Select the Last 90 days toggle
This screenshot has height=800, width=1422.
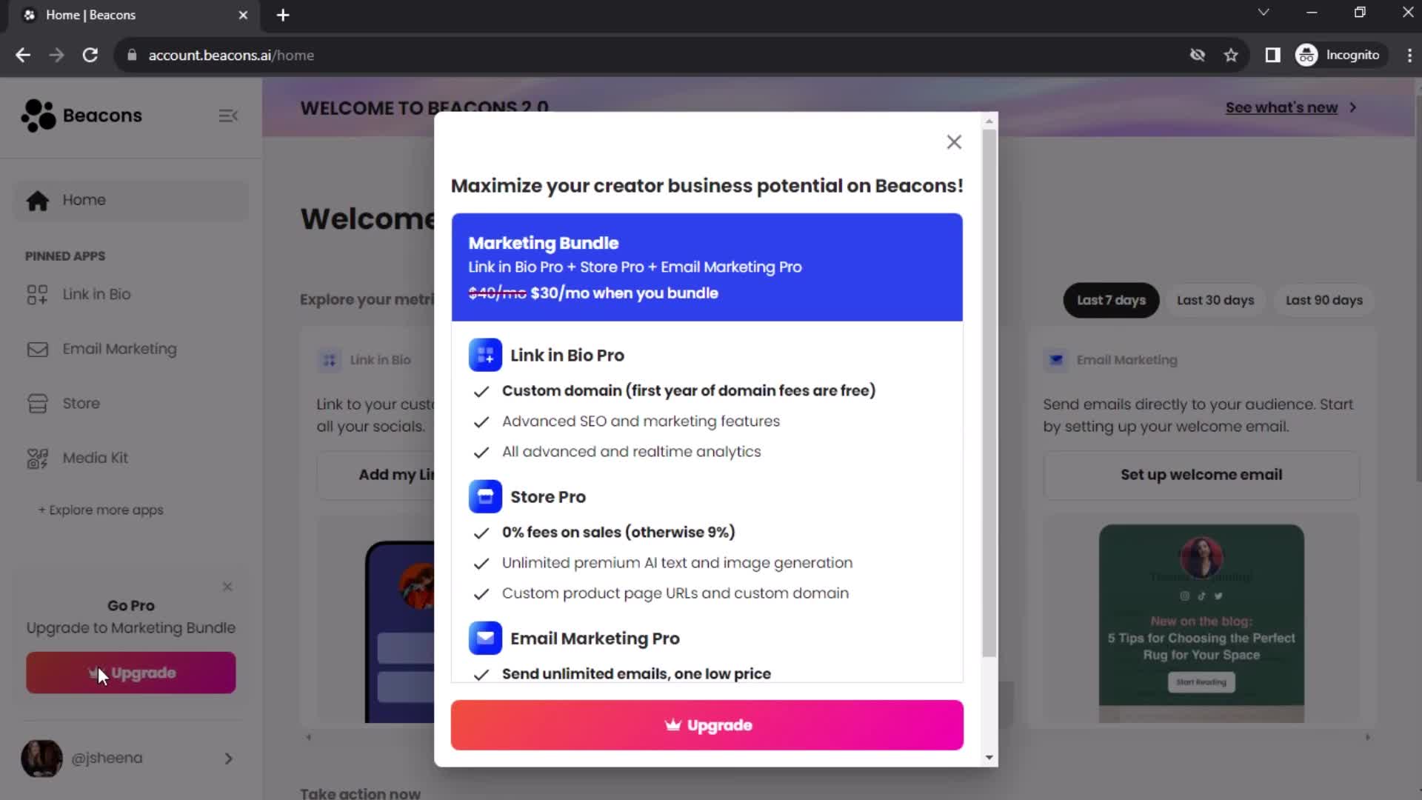[1325, 300]
